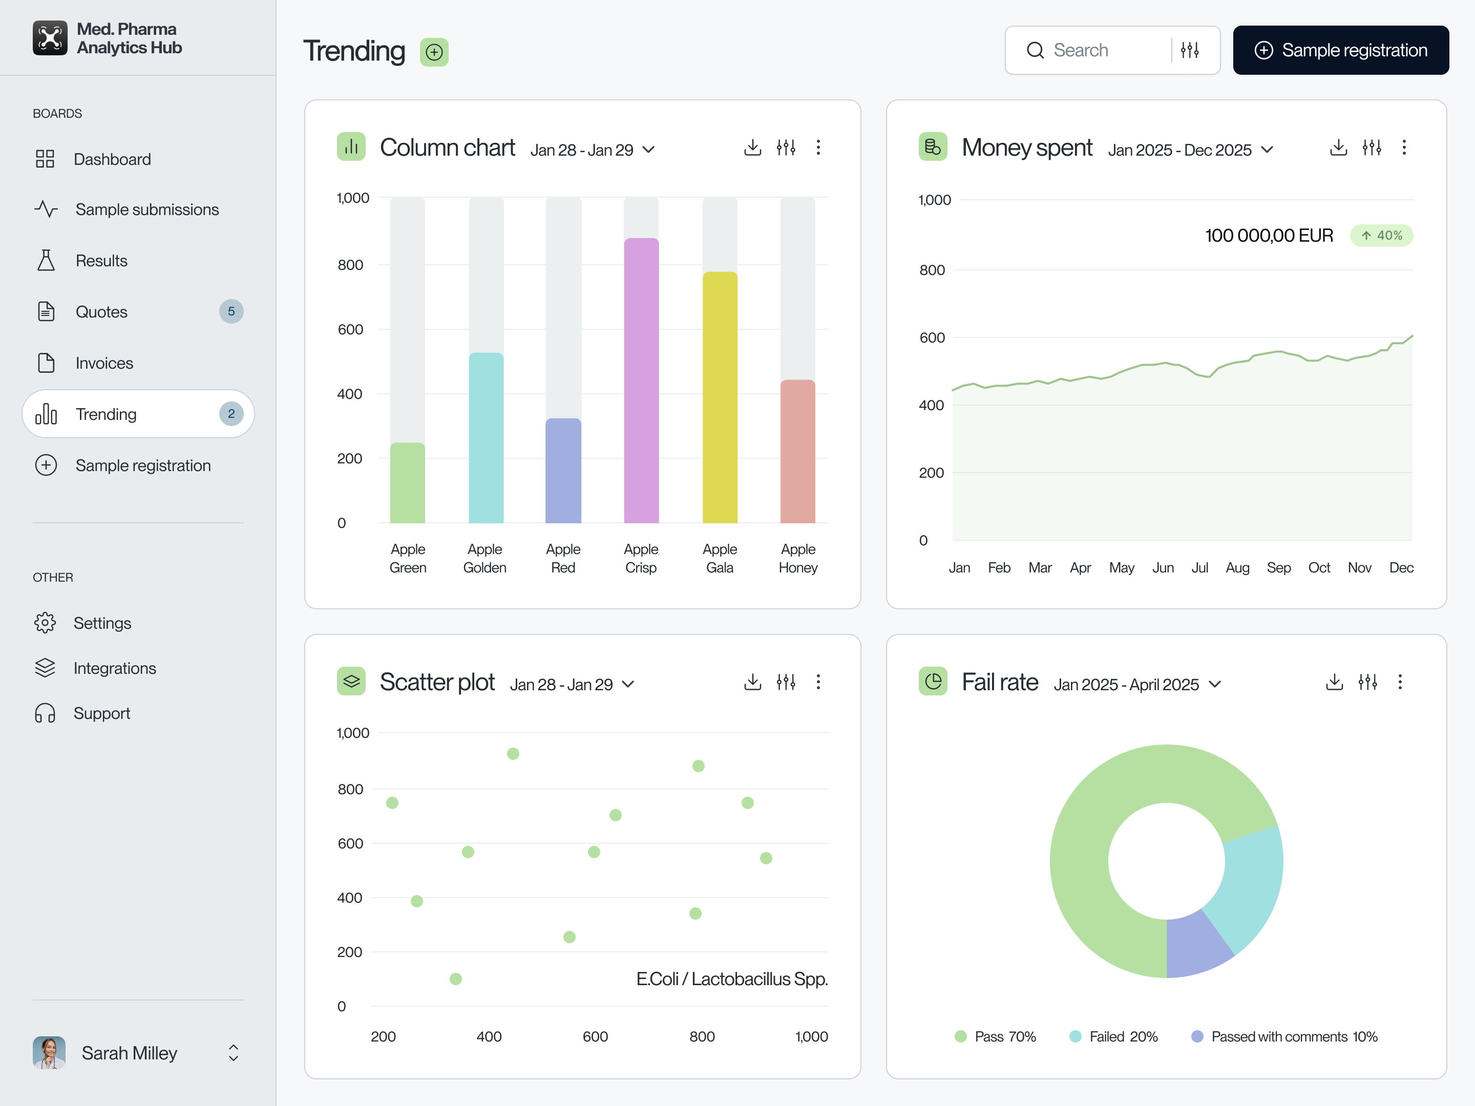Screen dimensions: 1475x1106
Task: Open Settings from the sidebar
Action: (103, 623)
